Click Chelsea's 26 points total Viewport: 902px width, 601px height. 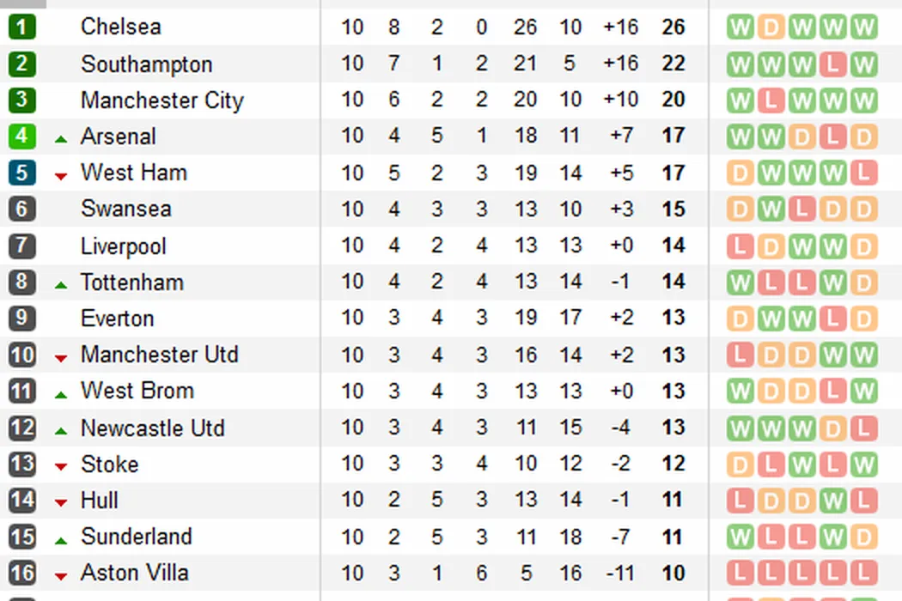point(673,27)
